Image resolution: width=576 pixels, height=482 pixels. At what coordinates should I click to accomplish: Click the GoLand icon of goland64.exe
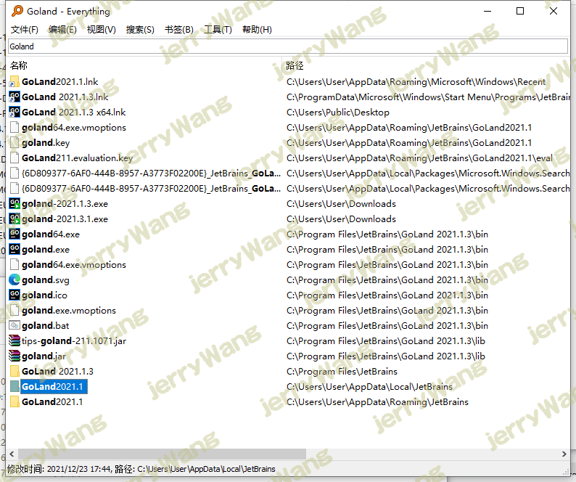(15, 234)
